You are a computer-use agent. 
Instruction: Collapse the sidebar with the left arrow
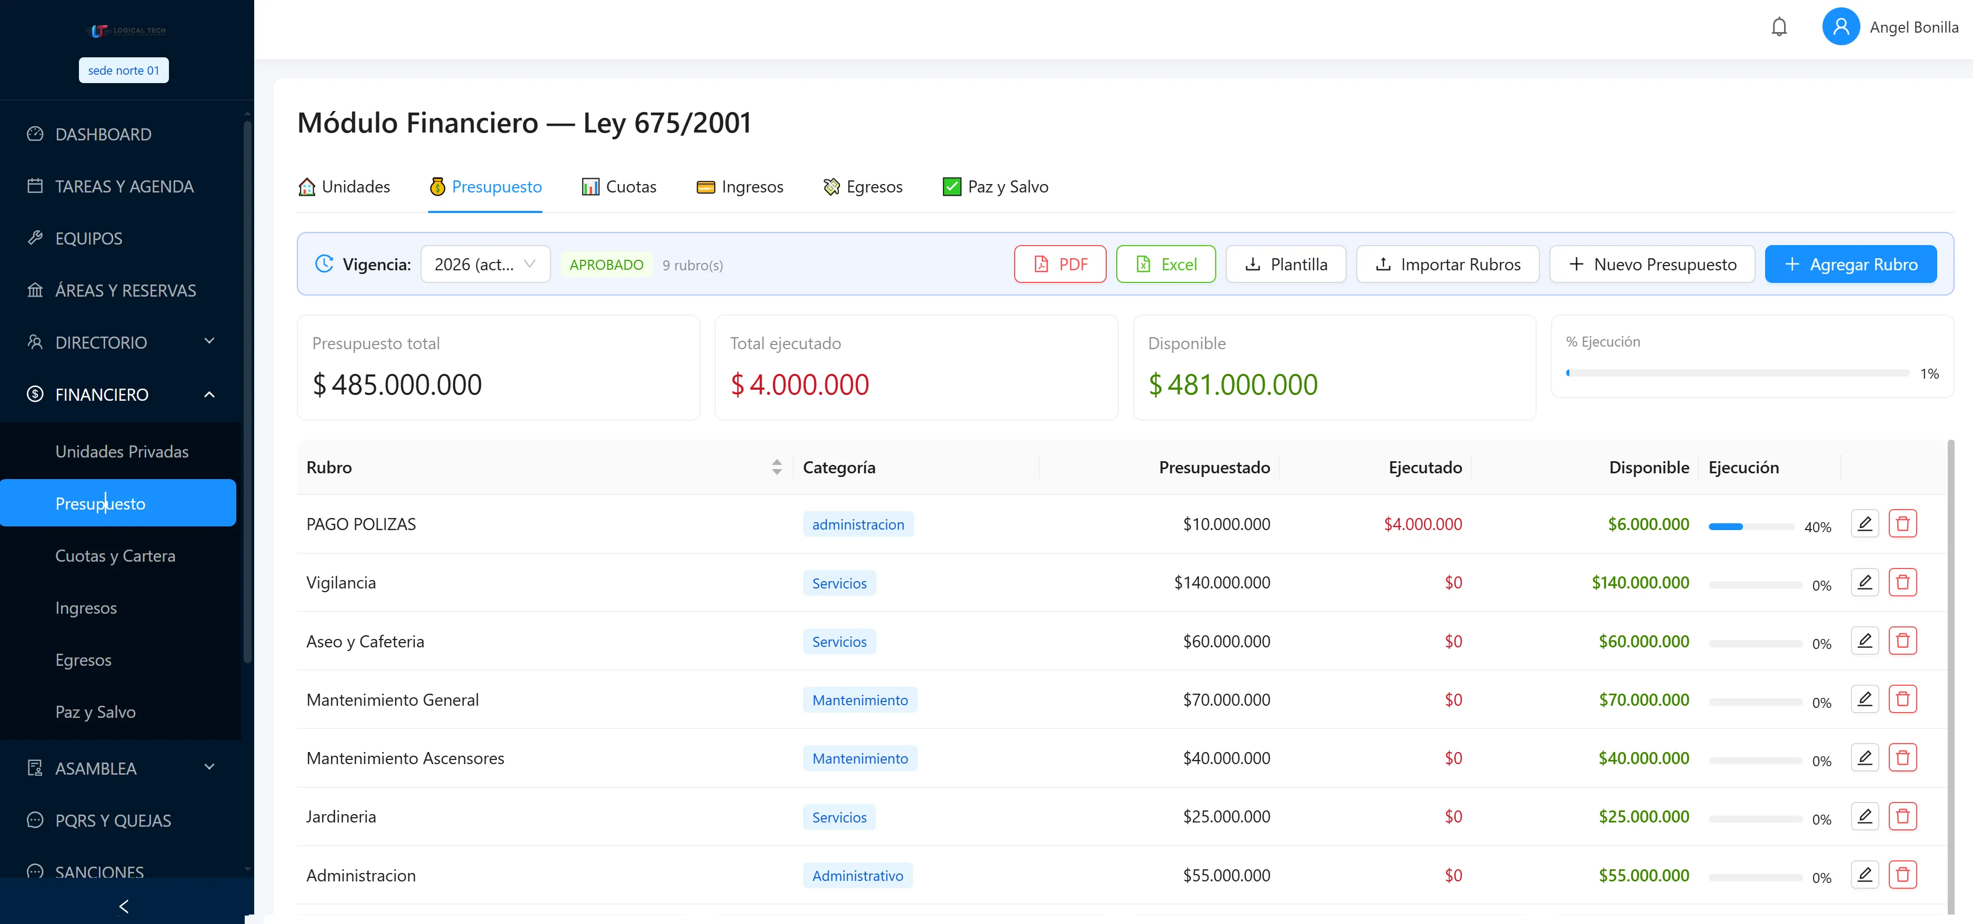pyautogui.click(x=123, y=907)
